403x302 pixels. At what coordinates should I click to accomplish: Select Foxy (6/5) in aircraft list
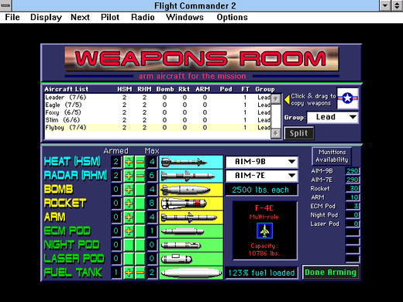pyautogui.click(x=157, y=112)
